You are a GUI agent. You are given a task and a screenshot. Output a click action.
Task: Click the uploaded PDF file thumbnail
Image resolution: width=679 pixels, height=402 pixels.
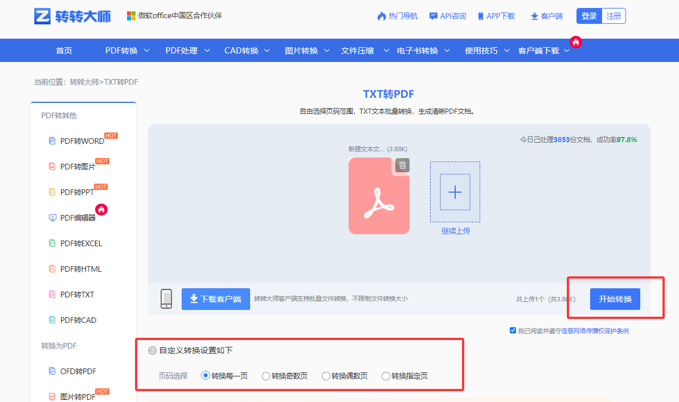click(379, 196)
